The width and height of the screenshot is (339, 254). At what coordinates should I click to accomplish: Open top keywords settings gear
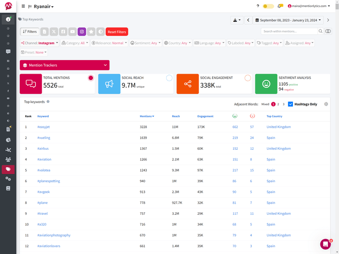[x=326, y=104]
